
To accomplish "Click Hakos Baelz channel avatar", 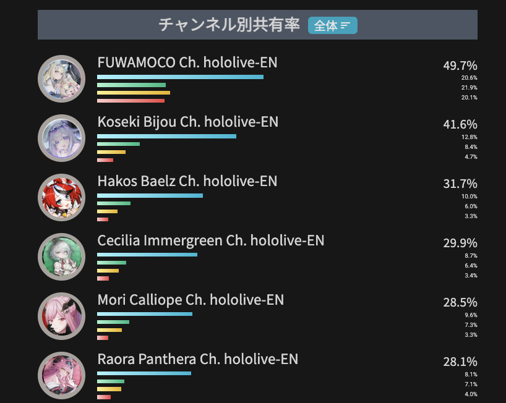I will coord(62,197).
